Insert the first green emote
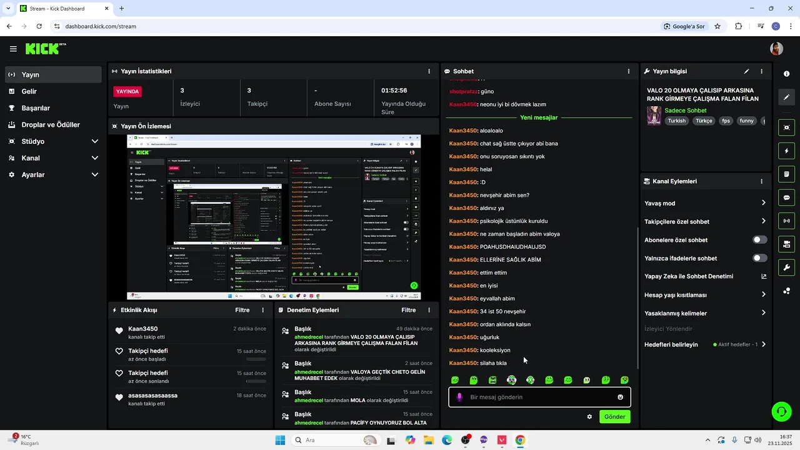 click(x=455, y=380)
